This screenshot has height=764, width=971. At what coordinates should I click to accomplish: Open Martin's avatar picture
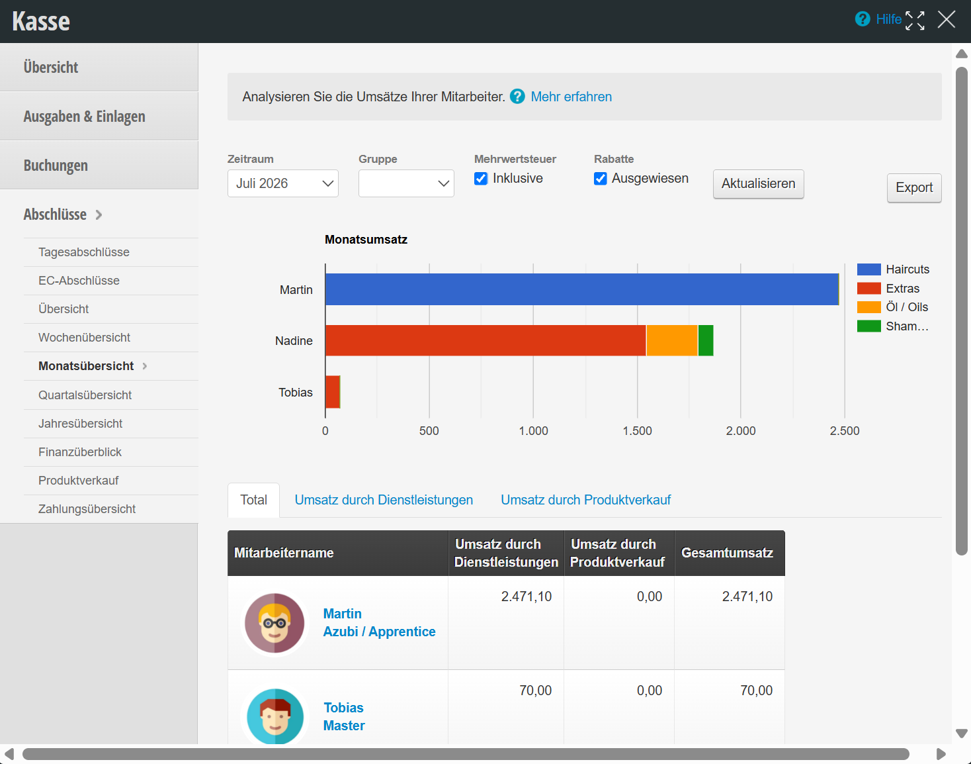point(275,623)
